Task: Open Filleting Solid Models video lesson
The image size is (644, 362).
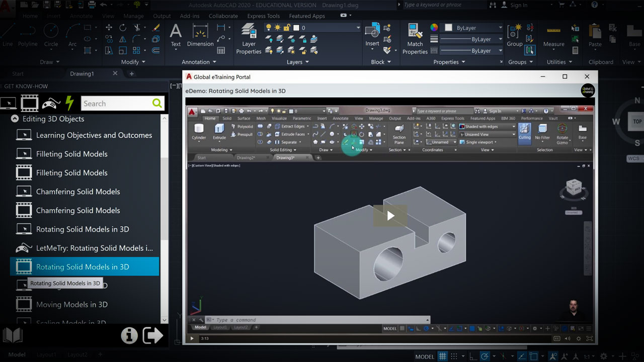Action: tap(71, 172)
